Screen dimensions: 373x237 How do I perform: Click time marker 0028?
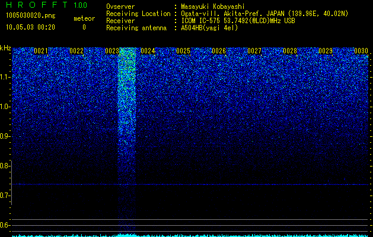290,51
